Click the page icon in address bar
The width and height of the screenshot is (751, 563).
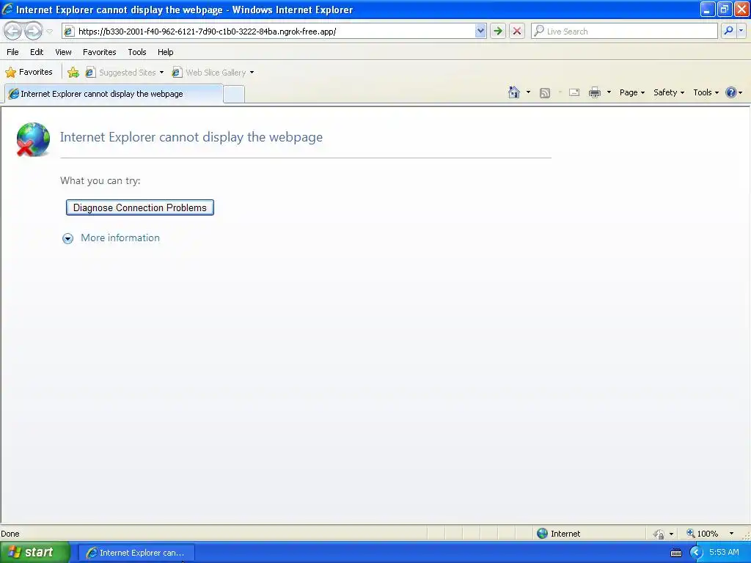click(69, 32)
